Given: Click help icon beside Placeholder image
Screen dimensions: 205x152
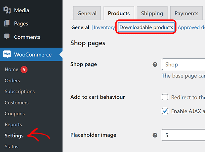Looking at the screenshot, I should pyautogui.click(x=155, y=135).
